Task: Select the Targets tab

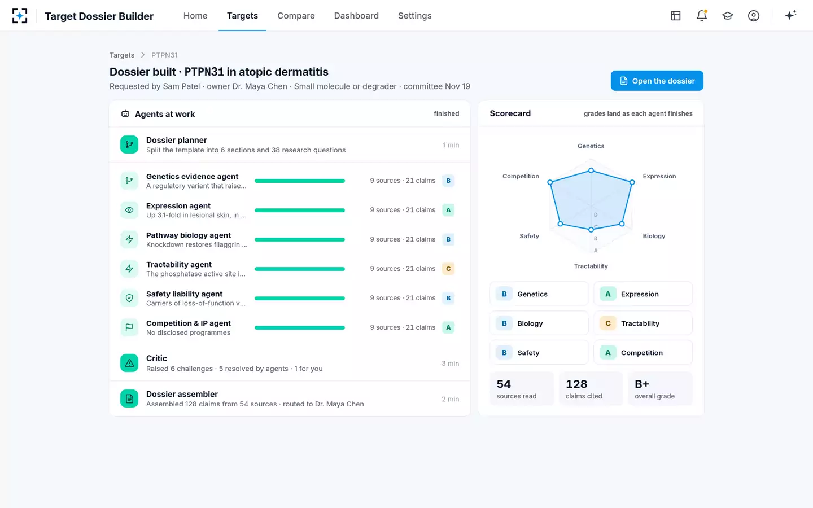Action: (242, 16)
